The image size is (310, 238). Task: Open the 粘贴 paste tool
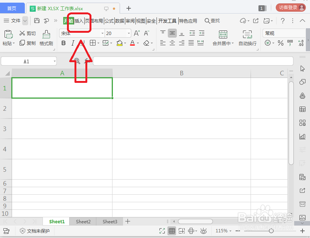tap(8, 38)
